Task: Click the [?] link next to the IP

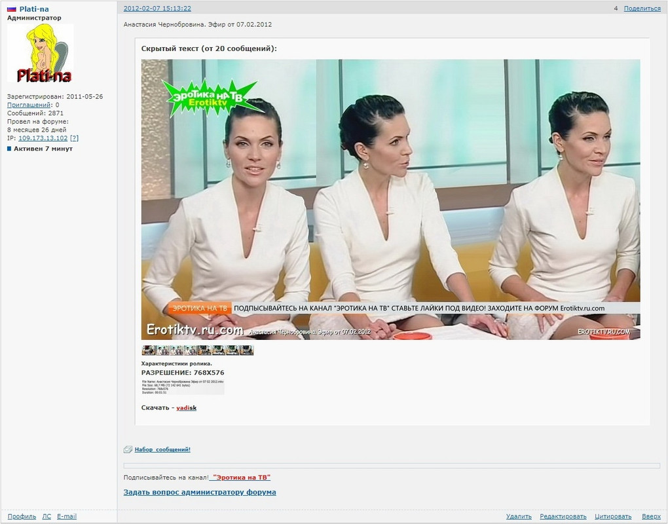Action: [74, 138]
